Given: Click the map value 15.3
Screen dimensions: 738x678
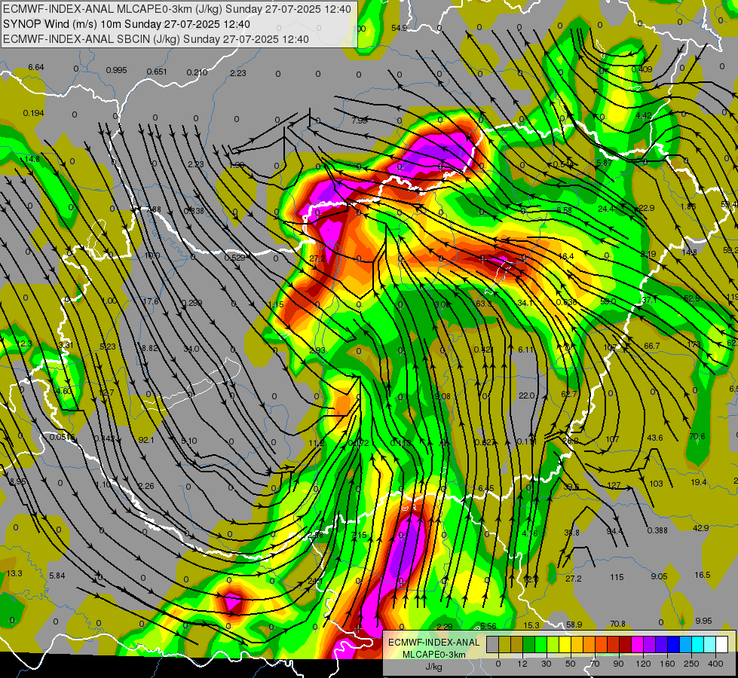Looking at the screenshot, I should 531,625.
